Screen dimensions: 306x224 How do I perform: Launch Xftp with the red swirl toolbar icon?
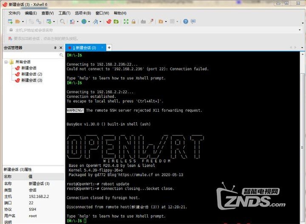109,22
